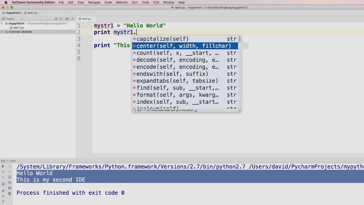Click "This is my second IDE" output line
Screen dimensions: 364x205
click(x=51, y=180)
